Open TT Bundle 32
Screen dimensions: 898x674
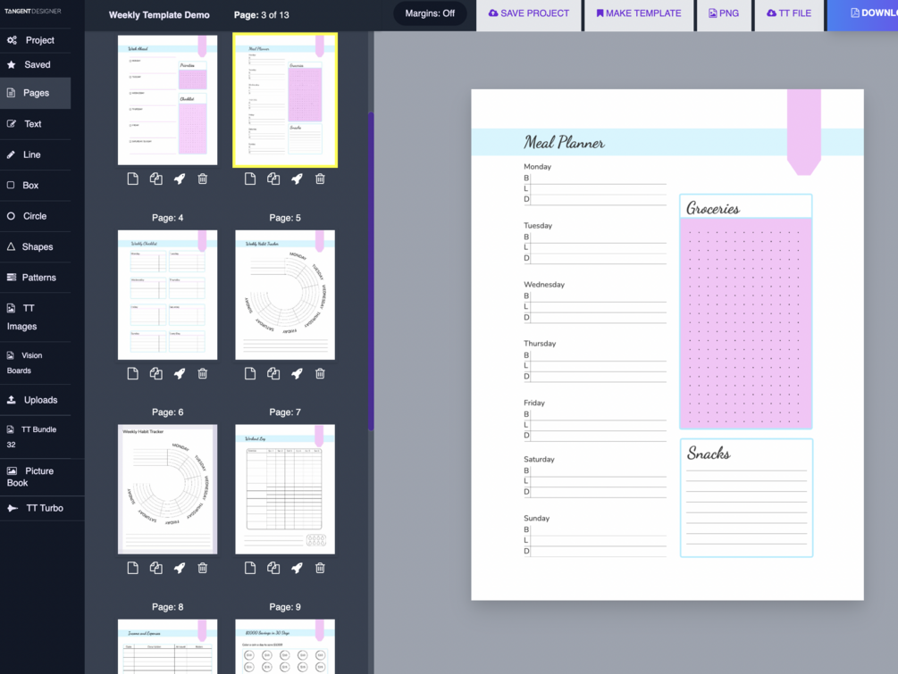35,437
